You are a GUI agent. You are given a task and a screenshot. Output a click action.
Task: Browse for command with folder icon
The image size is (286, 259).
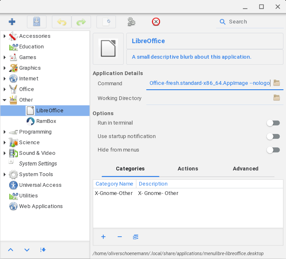(x=276, y=83)
